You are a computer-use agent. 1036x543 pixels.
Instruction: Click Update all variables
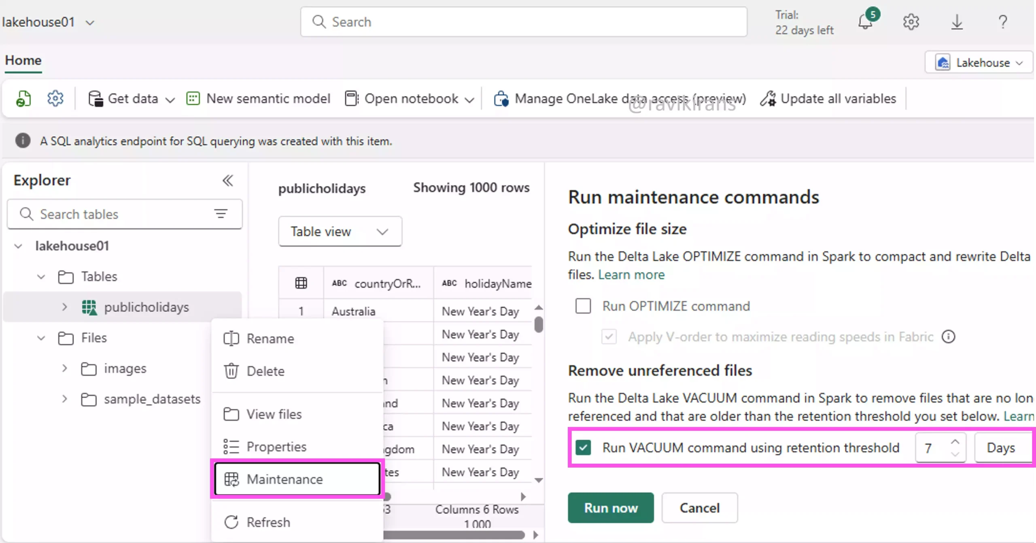[828, 98]
